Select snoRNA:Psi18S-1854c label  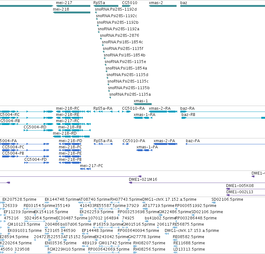point(122,42)
